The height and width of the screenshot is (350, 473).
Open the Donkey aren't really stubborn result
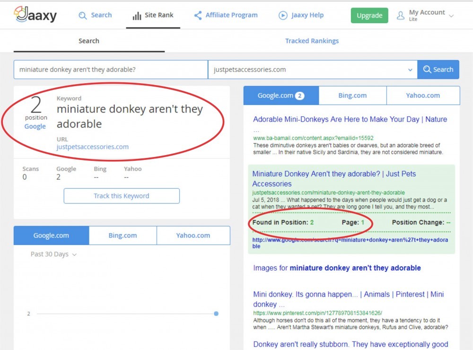(350, 344)
